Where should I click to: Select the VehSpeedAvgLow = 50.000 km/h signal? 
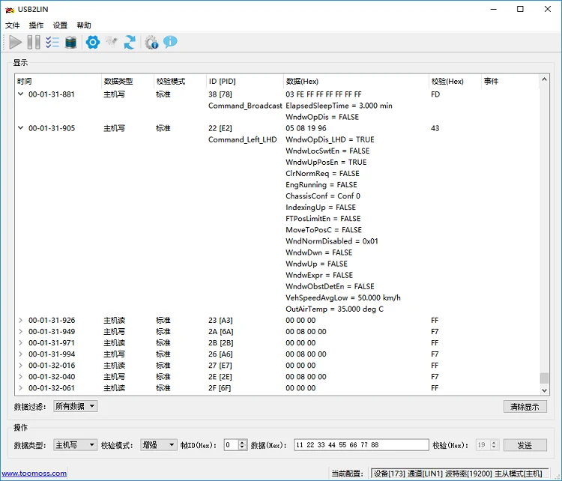pyautogui.click(x=343, y=298)
